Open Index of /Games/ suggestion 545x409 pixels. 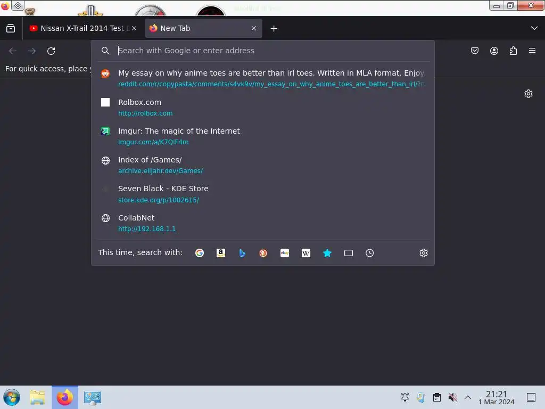[x=263, y=165]
